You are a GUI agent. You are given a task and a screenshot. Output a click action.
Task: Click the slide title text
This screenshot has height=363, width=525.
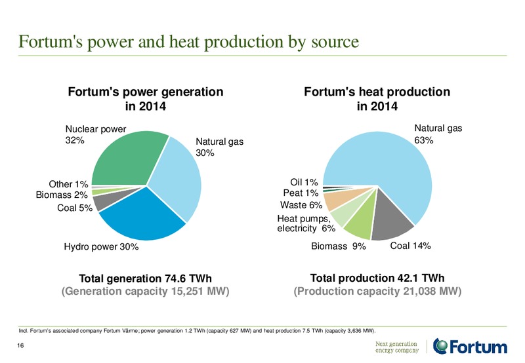click(189, 42)
